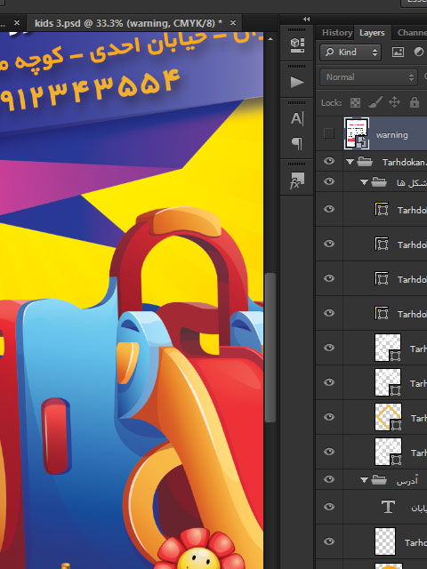The width and height of the screenshot is (427, 569).
Task: Close the kids 3.psd document tab
Action: click(x=233, y=23)
